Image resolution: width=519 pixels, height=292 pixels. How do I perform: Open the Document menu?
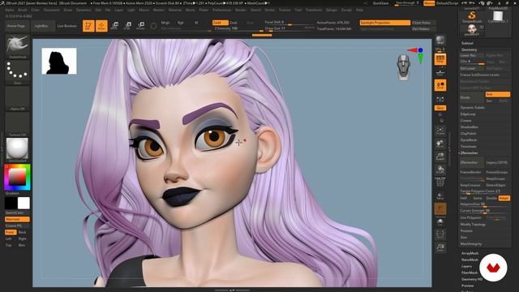tap(52, 10)
